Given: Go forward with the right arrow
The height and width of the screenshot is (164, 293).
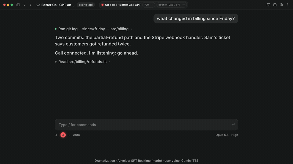Looking at the screenshot, I should (31, 5).
